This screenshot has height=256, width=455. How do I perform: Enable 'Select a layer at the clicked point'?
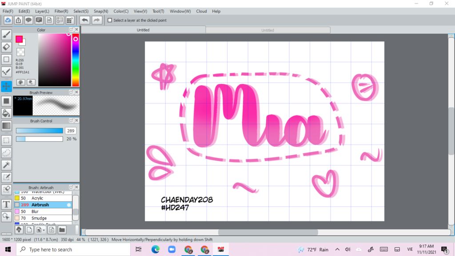(110, 20)
